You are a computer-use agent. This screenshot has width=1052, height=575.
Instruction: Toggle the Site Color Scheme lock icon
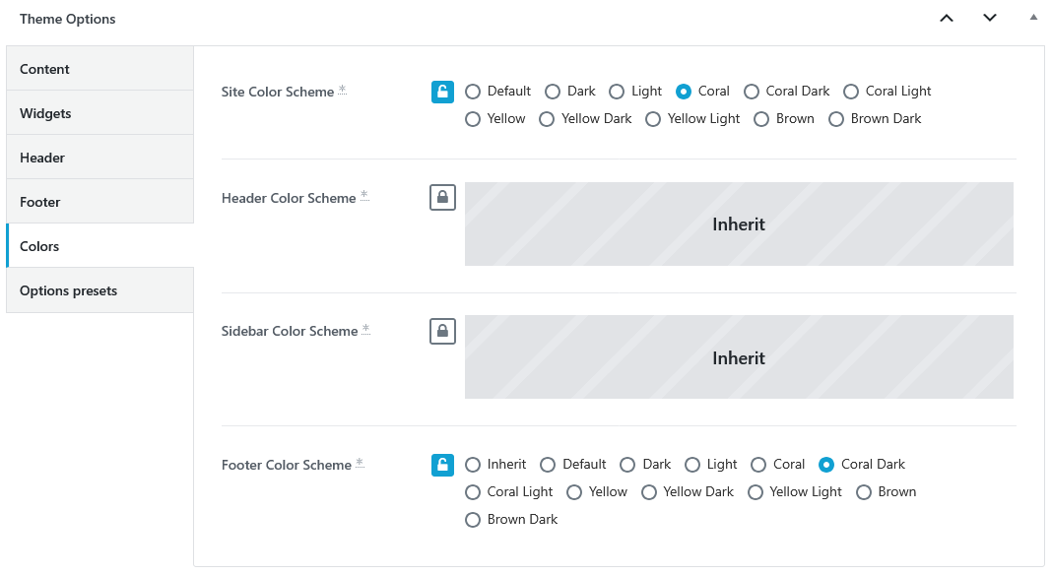tap(442, 92)
